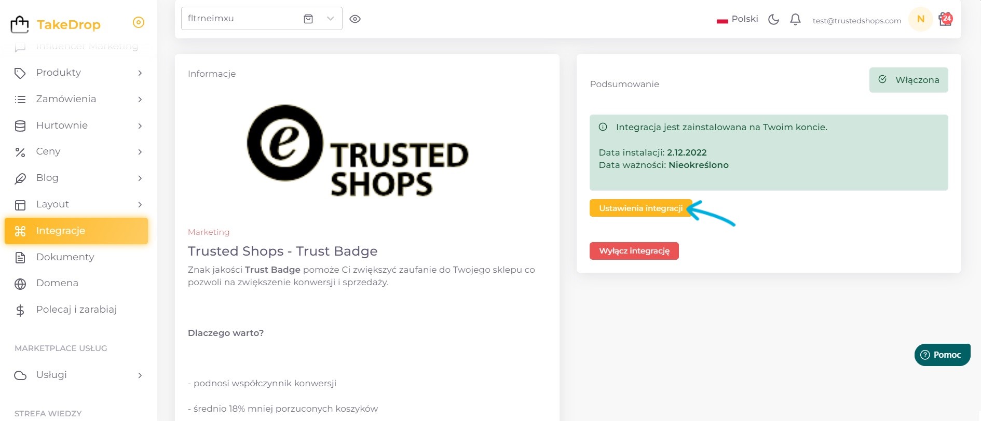Click the dollar icon for Polecaj i zarabiaj
The image size is (981, 421).
(x=20, y=310)
